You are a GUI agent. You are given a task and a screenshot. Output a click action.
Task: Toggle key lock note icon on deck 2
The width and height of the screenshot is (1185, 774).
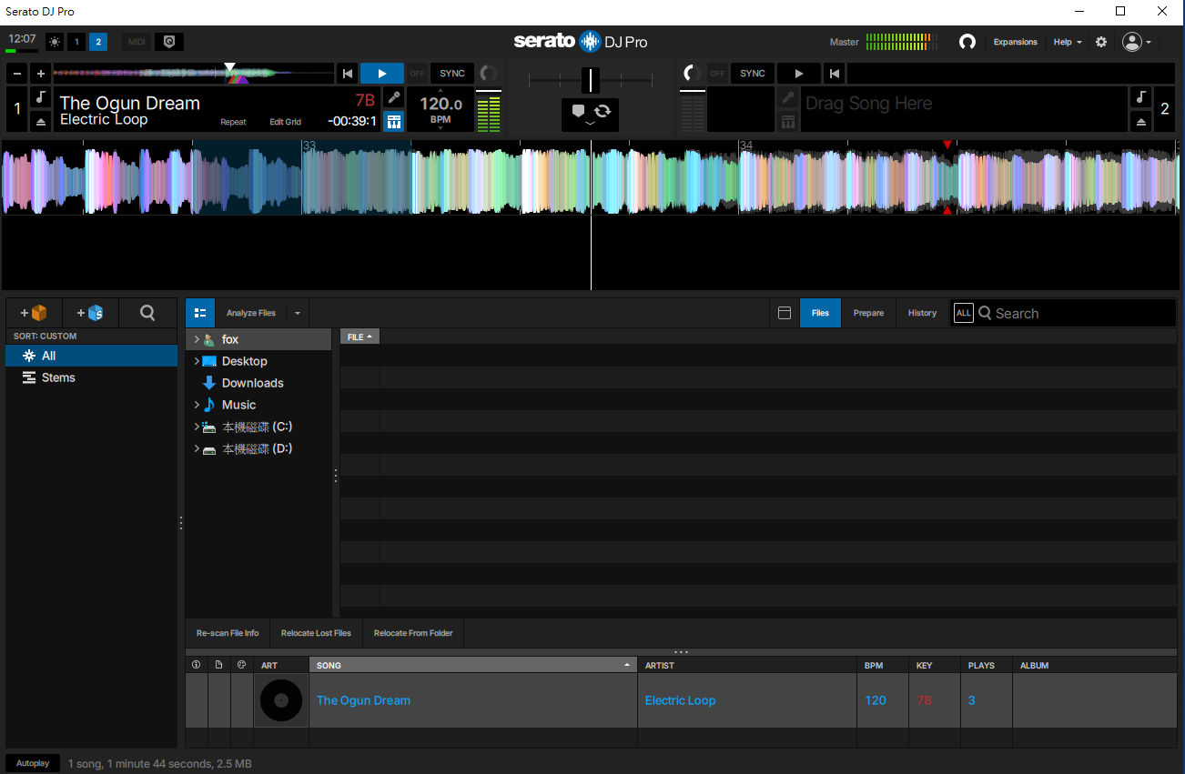1140,97
